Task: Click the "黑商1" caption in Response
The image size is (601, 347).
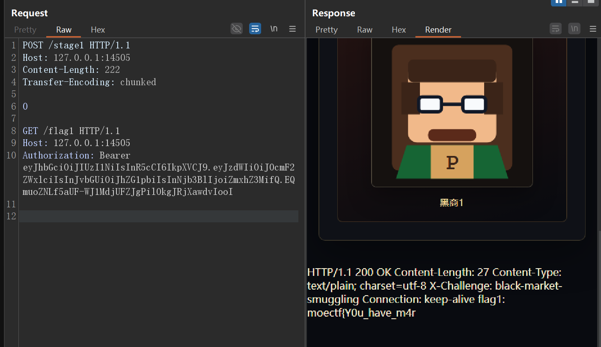Action: tap(452, 203)
